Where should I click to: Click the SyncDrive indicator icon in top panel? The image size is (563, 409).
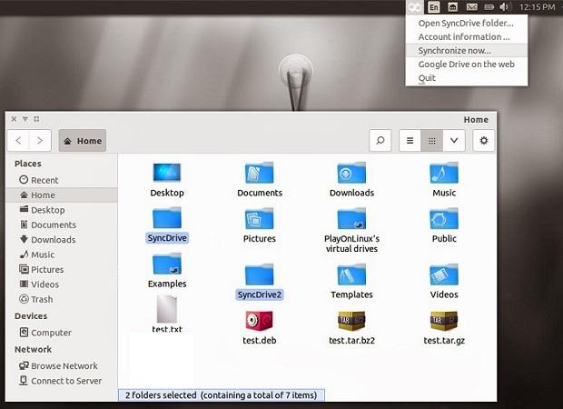(415, 7)
